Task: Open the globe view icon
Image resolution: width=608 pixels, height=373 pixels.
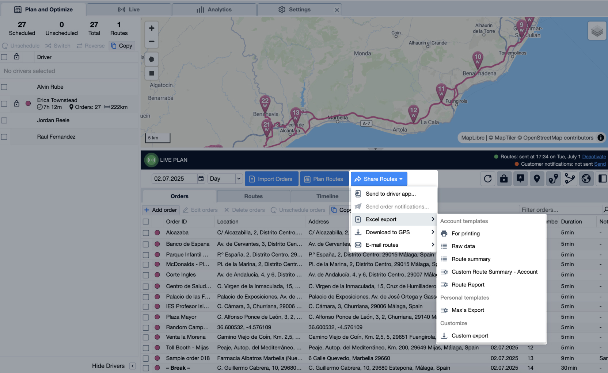Action: [x=586, y=178]
